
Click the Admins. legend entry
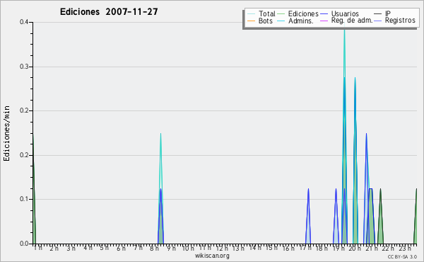[x=295, y=21]
